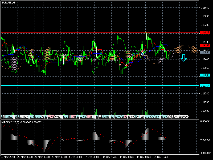Click the 0.004241 MACD scale value
Viewport: 213px width, 160px height.
pyautogui.click(x=205, y=121)
